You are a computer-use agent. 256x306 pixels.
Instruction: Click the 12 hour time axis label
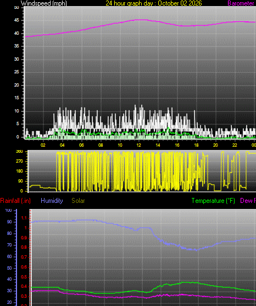click(x=138, y=145)
